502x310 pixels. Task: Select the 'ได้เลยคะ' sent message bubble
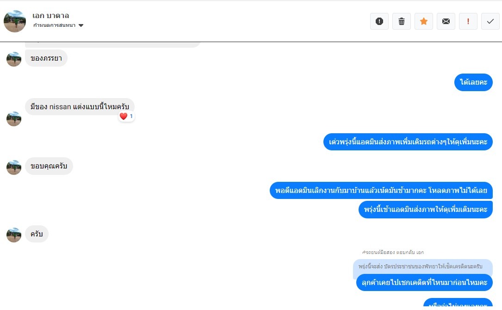click(473, 82)
